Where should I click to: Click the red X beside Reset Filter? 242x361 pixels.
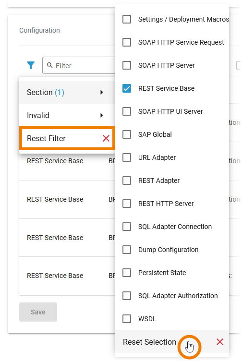pyautogui.click(x=106, y=138)
